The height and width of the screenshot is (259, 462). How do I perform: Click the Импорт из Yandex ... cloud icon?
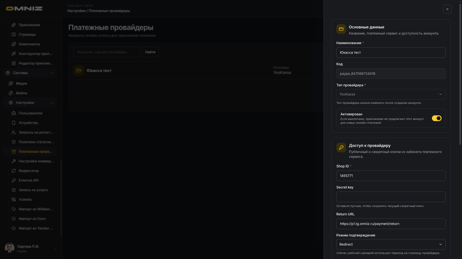point(13,228)
